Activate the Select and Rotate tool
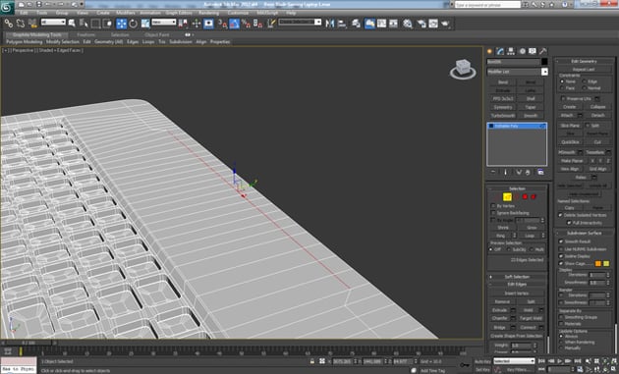Screen dimensions: 619x374 coord(133,24)
